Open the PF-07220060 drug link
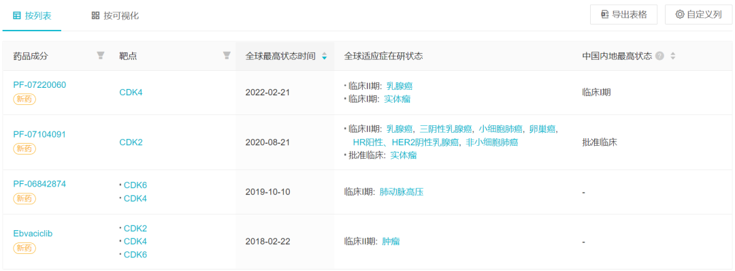The image size is (735, 271). (39, 85)
